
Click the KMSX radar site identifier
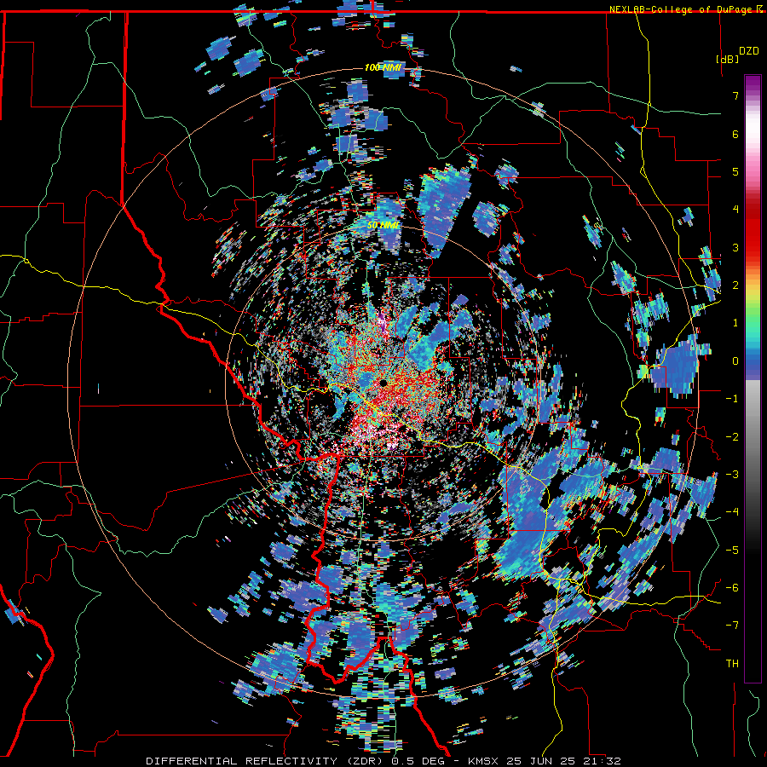tap(483, 761)
